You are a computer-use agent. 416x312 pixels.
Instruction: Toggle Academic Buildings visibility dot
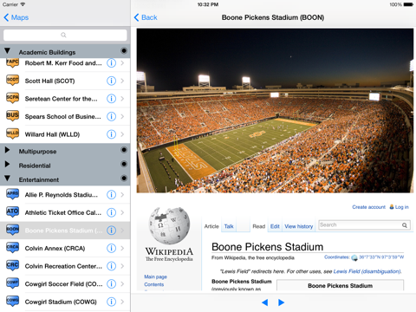point(124,51)
